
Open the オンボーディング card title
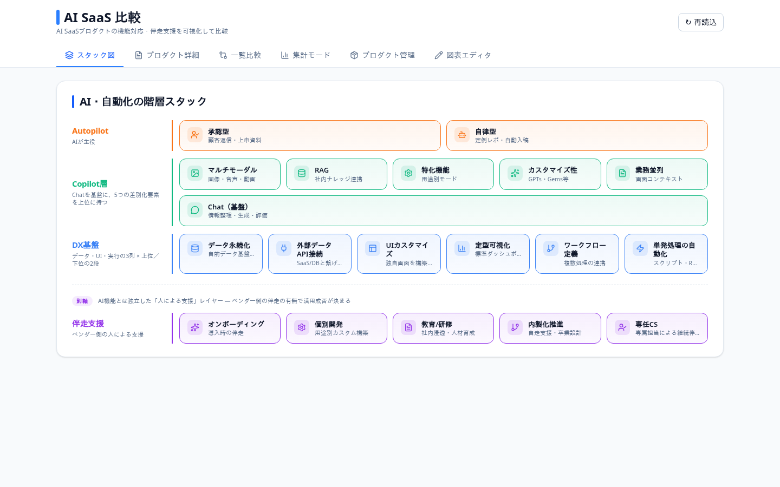tap(236, 324)
